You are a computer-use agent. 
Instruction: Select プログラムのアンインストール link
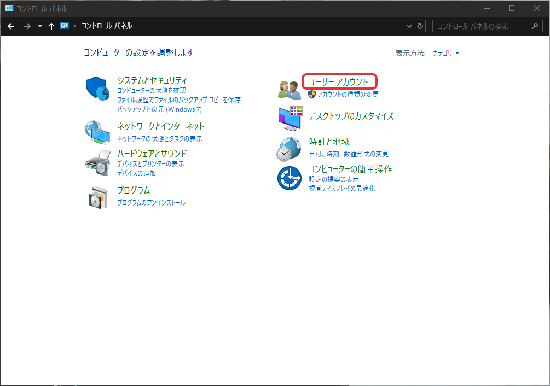151,203
